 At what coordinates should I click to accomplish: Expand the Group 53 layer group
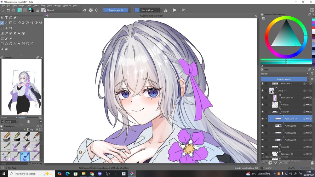click(x=280, y=149)
